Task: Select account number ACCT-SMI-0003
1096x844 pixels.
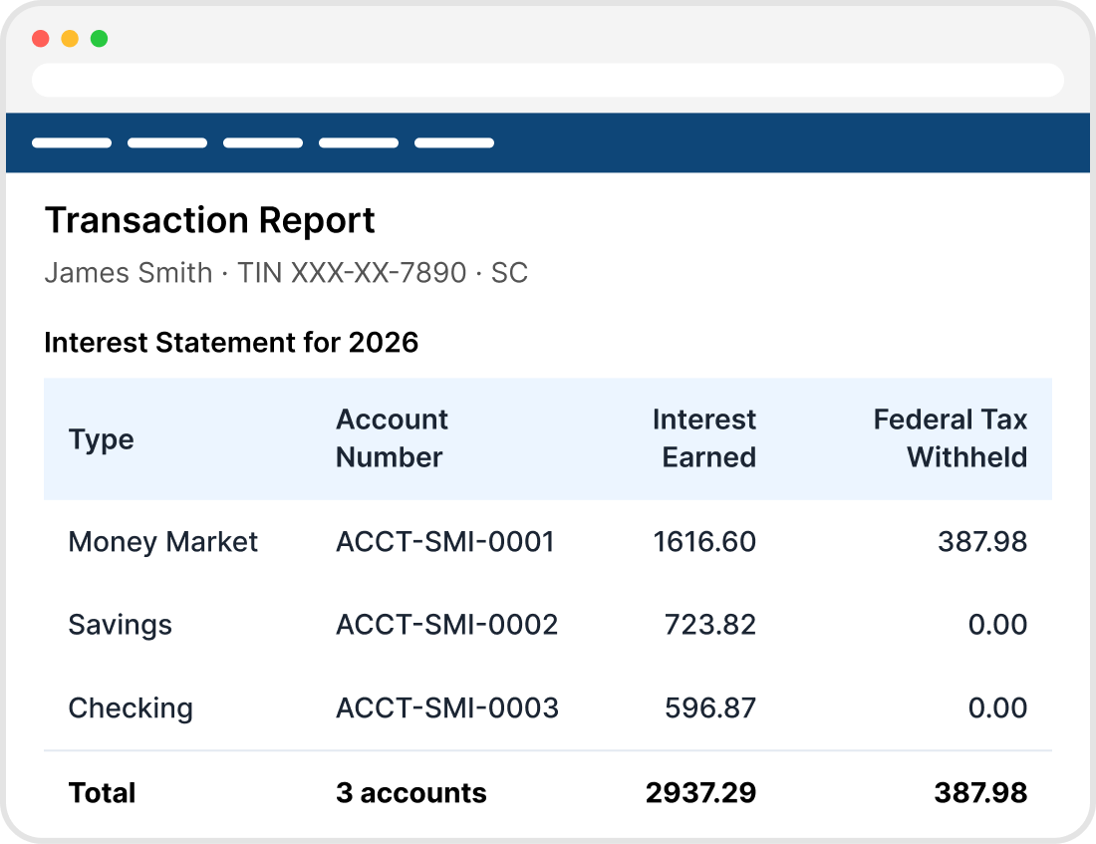Action: (447, 708)
